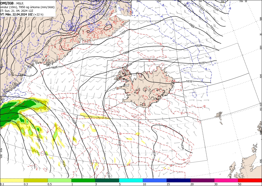
Task: Click the '1032' isobar label east of Iceland
Action: (x=189, y=82)
